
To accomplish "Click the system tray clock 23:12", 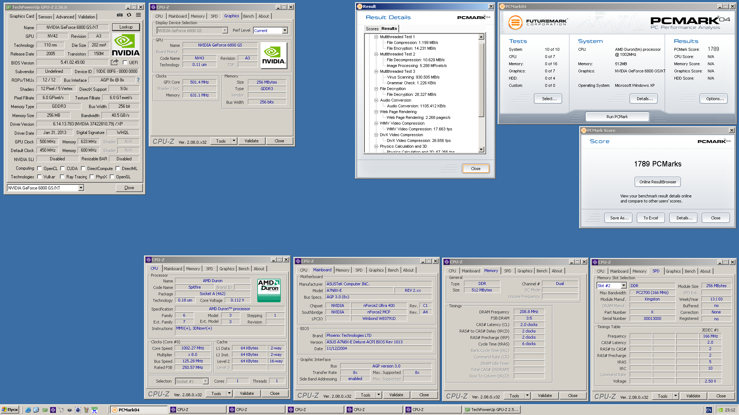I will click(x=730, y=410).
